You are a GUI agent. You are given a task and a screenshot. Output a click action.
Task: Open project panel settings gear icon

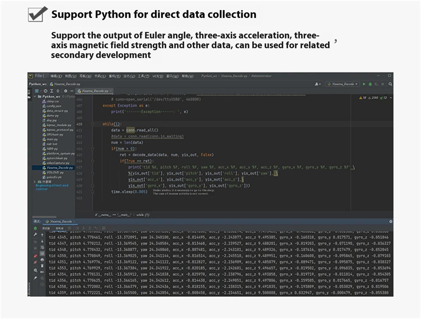(65, 91)
